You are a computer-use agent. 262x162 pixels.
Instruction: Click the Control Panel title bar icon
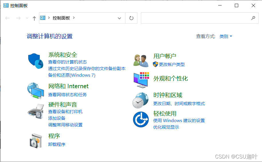tap(6, 5)
